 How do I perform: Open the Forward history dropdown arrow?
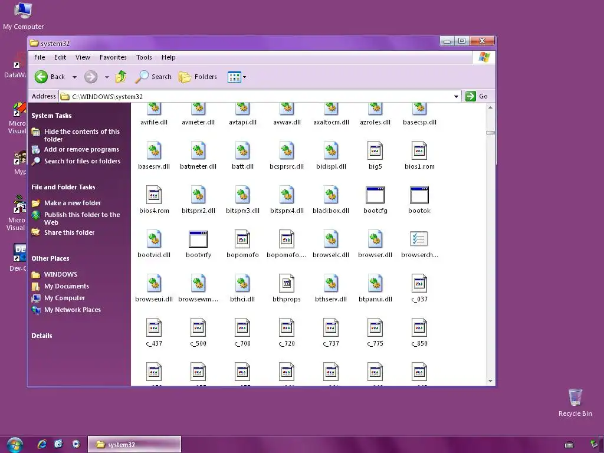tap(107, 77)
